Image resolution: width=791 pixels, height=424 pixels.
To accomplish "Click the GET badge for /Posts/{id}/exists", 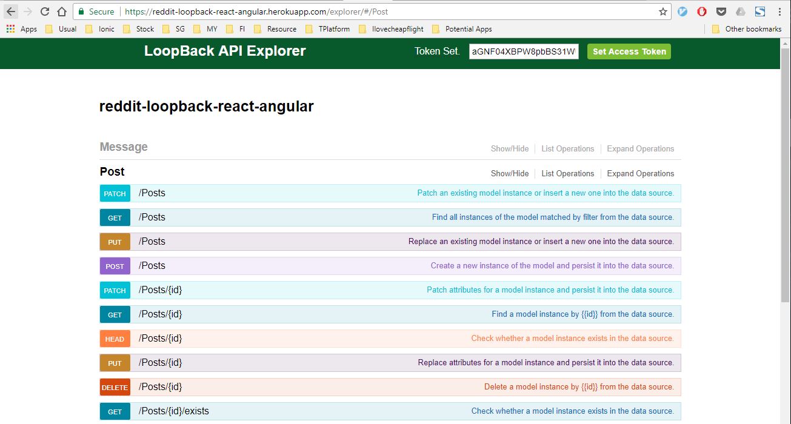I will coord(115,411).
